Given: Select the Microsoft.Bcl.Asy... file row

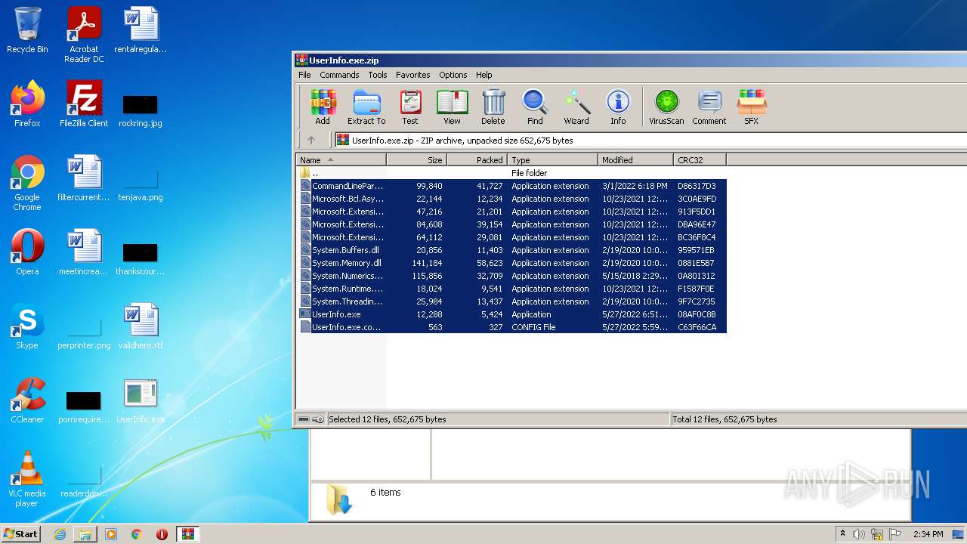Looking at the screenshot, I should (x=511, y=199).
